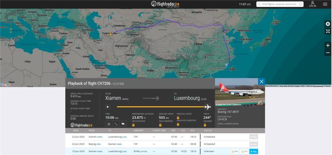
Task: Click 02:40 STD in Beijing row
Action: click(174, 144)
